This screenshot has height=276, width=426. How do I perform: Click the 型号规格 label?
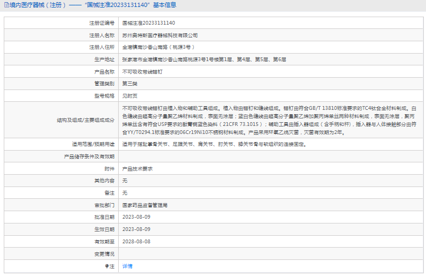(104, 96)
